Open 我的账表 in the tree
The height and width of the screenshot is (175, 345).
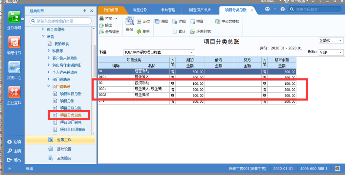click(x=62, y=44)
